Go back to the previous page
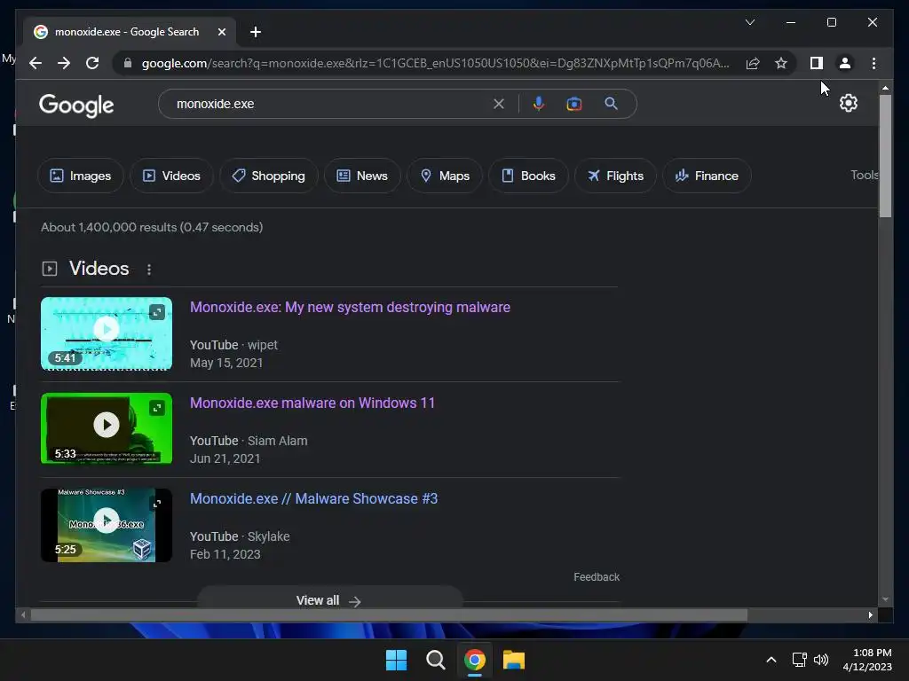The height and width of the screenshot is (681, 909). (x=36, y=63)
